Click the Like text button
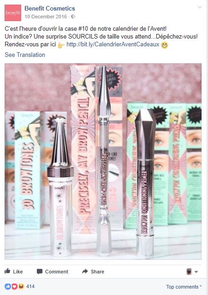 tap(18, 272)
